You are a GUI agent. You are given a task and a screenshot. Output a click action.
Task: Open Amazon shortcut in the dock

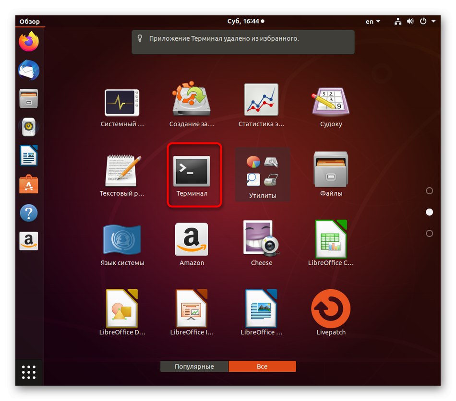[x=29, y=241]
